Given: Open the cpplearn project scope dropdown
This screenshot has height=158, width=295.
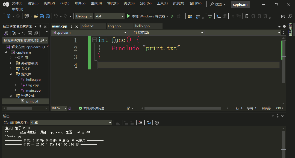Looking at the screenshot, I should (89, 33).
